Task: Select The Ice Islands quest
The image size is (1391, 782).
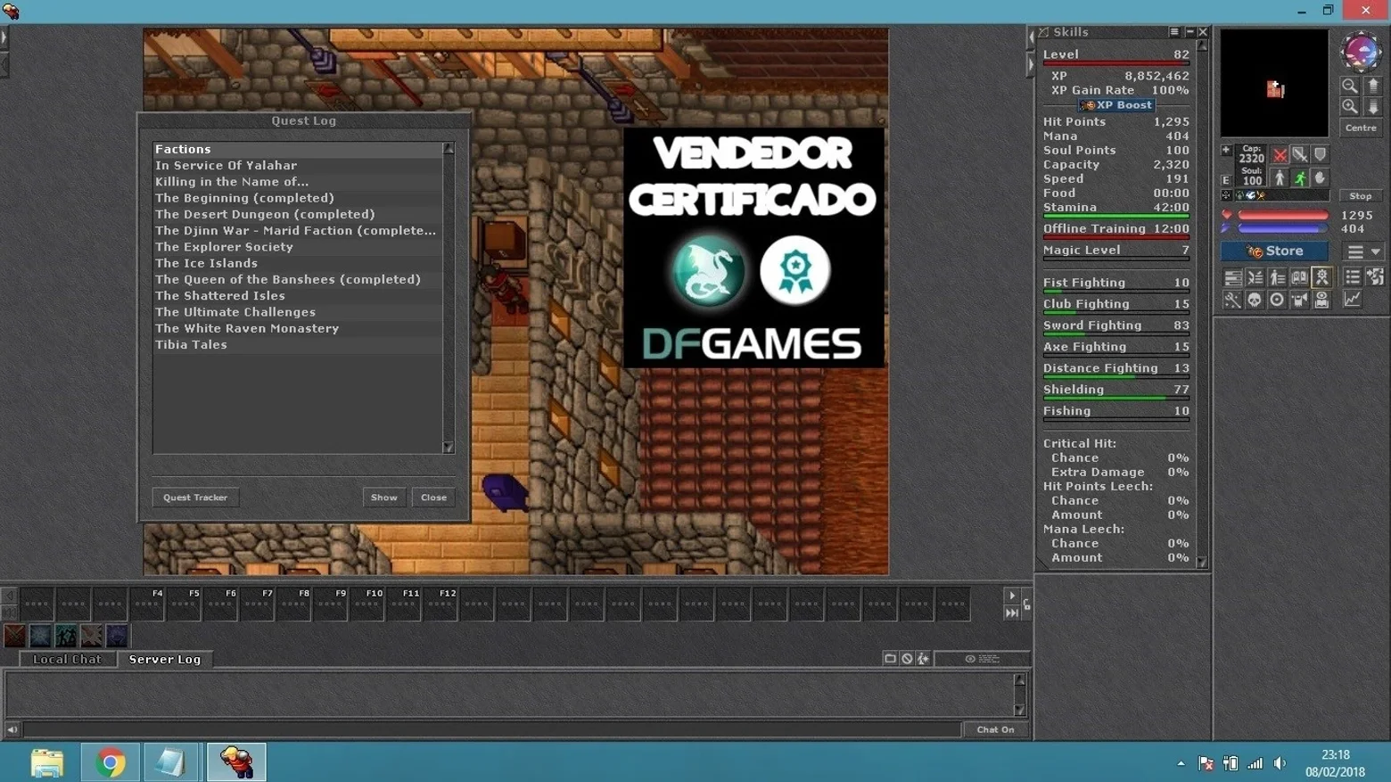Action: tap(298, 263)
